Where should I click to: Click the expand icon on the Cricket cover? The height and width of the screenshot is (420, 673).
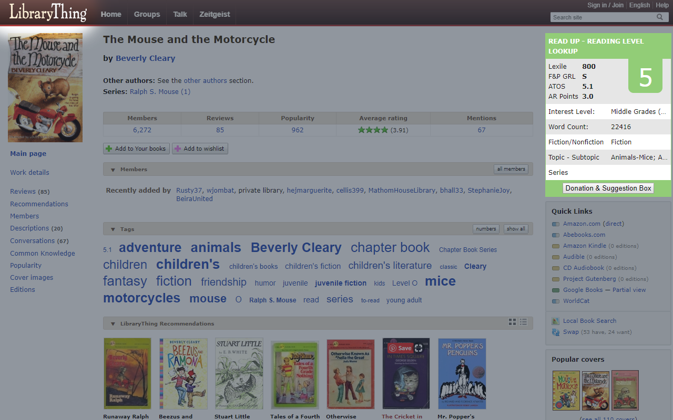point(419,348)
